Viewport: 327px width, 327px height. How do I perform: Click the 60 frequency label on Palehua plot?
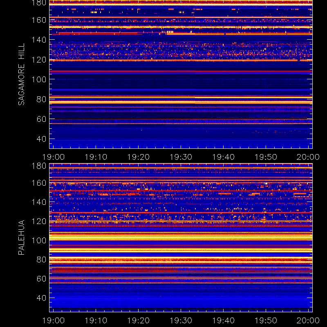(41, 279)
